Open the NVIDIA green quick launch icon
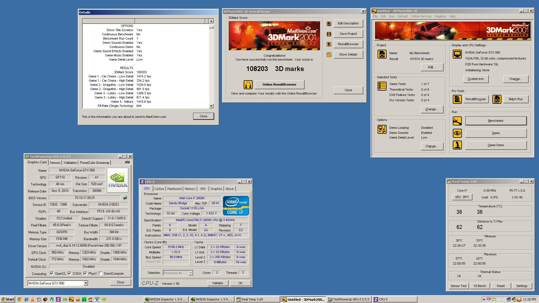This screenshot has height=303, width=539. point(104,299)
